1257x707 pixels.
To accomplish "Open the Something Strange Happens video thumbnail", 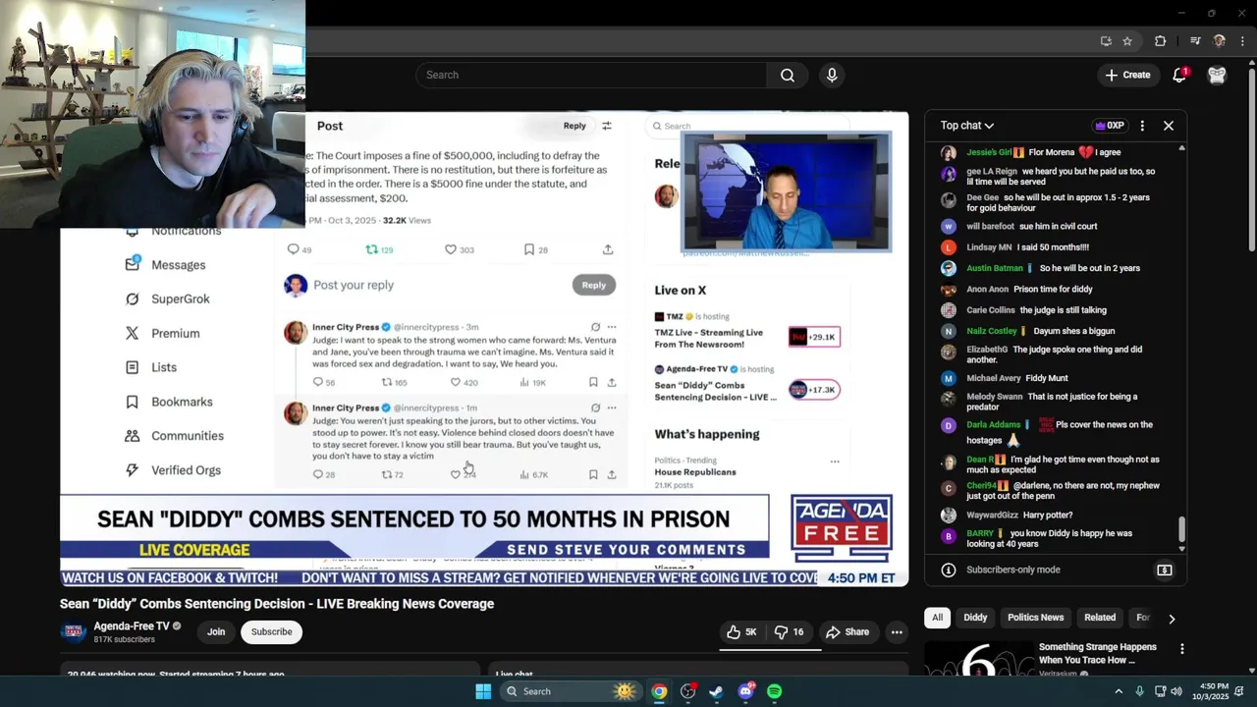I will [x=979, y=658].
